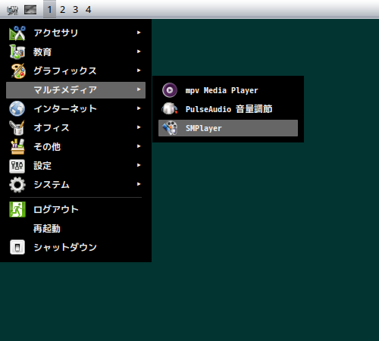Click the システム gear icon
379x341 pixels.
click(17, 185)
